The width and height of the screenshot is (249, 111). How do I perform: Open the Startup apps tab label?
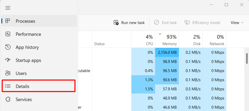[x=28, y=60]
